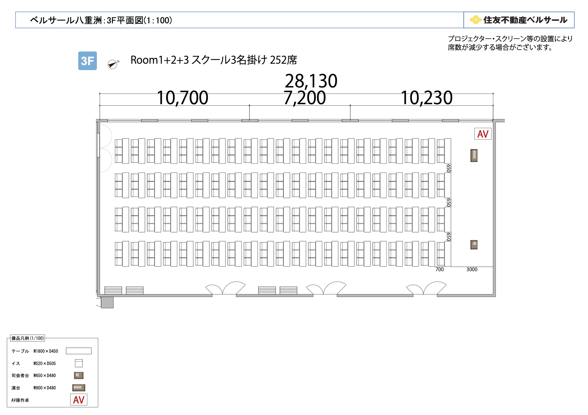Click the projector notice text
Viewport: 588px width, 415px height.
[510, 43]
